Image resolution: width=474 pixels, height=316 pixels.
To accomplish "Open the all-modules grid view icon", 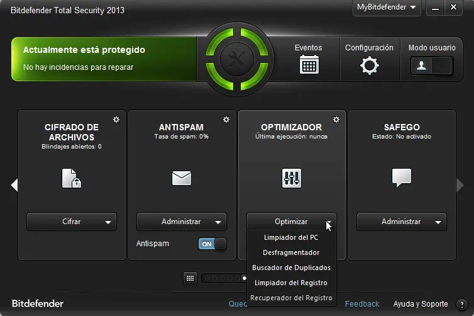I will click(x=190, y=278).
